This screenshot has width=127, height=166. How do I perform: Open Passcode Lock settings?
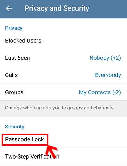tap(24, 139)
